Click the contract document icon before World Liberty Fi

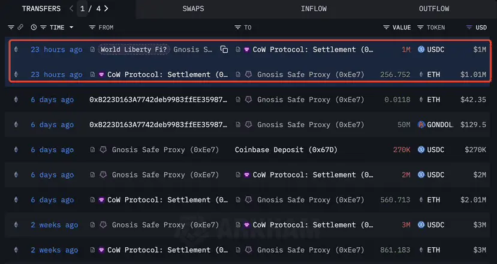[92, 49]
